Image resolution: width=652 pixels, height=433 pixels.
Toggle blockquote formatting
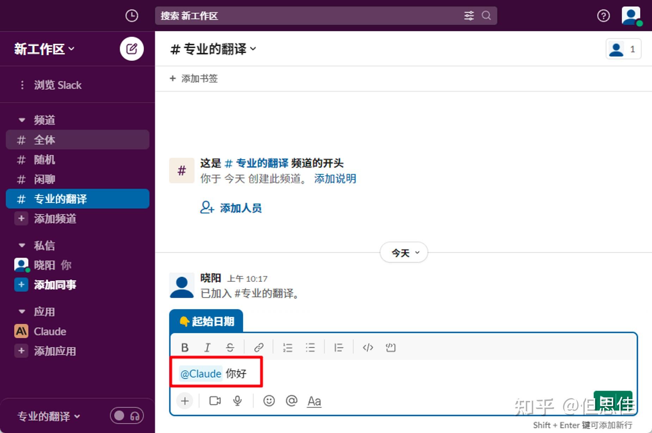[x=339, y=348]
